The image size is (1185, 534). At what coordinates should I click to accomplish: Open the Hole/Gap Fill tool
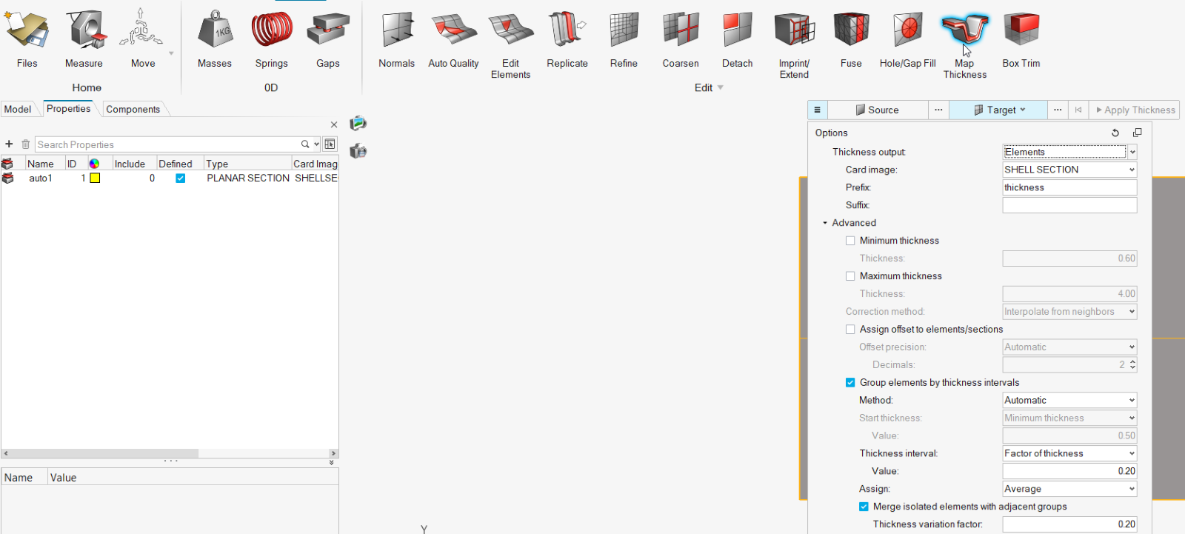tap(908, 39)
